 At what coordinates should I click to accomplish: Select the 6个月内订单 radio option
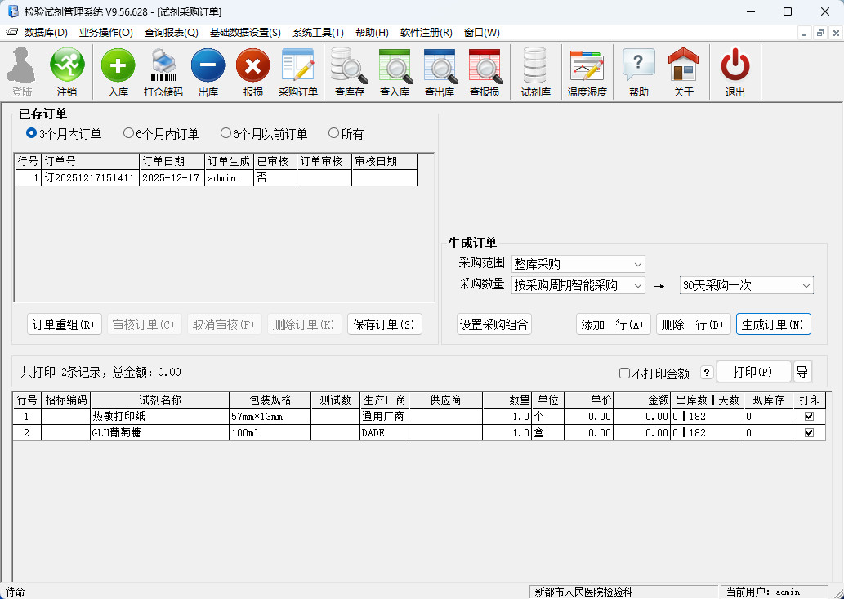[x=129, y=133]
